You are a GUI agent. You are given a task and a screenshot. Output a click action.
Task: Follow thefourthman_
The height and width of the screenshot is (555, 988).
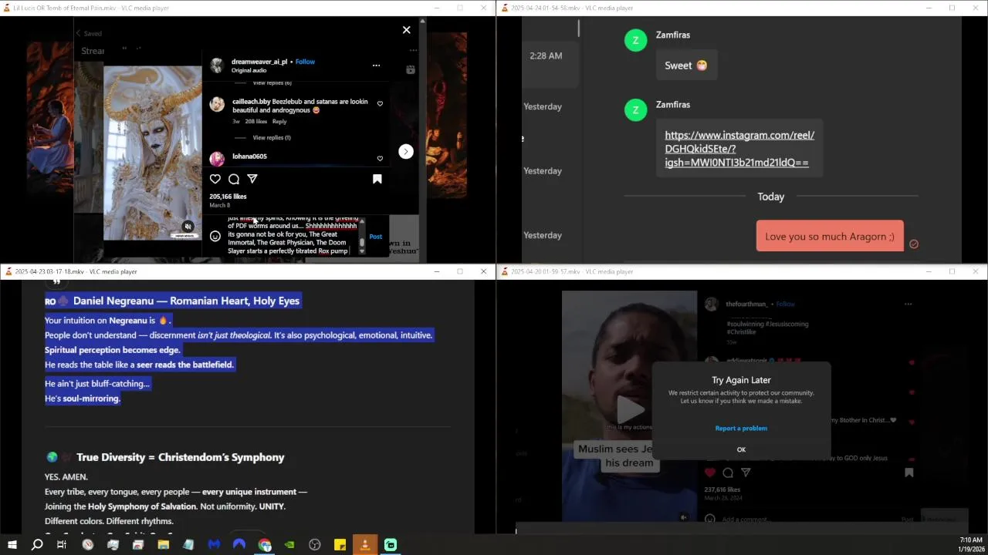pos(785,304)
